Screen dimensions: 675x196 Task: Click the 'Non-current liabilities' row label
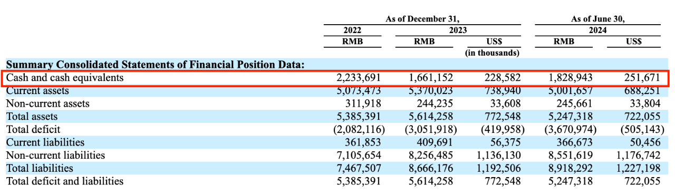[55, 155]
